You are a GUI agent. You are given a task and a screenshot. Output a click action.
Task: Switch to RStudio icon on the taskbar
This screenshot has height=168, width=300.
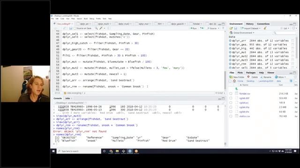pos(130,151)
